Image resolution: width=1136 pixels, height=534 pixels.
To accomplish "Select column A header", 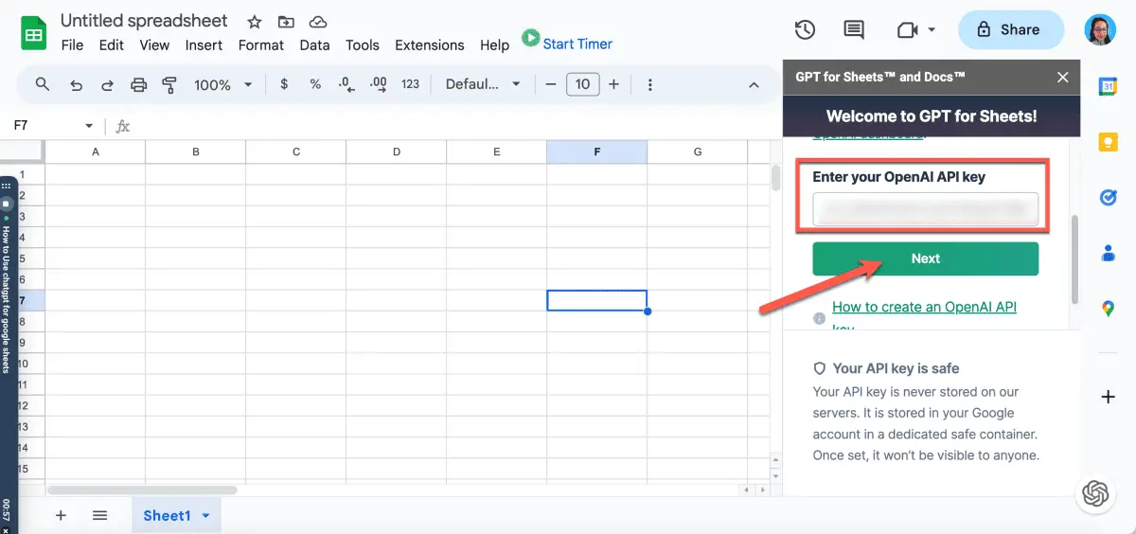I will (95, 151).
